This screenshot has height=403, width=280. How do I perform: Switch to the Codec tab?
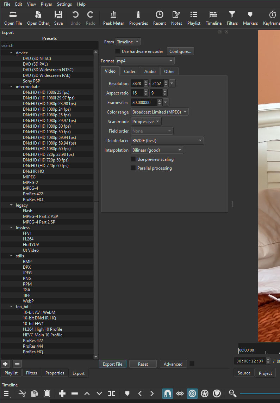coord(130,71)
